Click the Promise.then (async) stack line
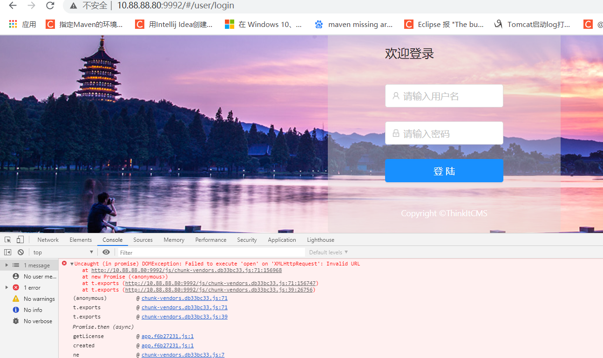This screenshot has height=358, width=603. (x=103, y=327)
